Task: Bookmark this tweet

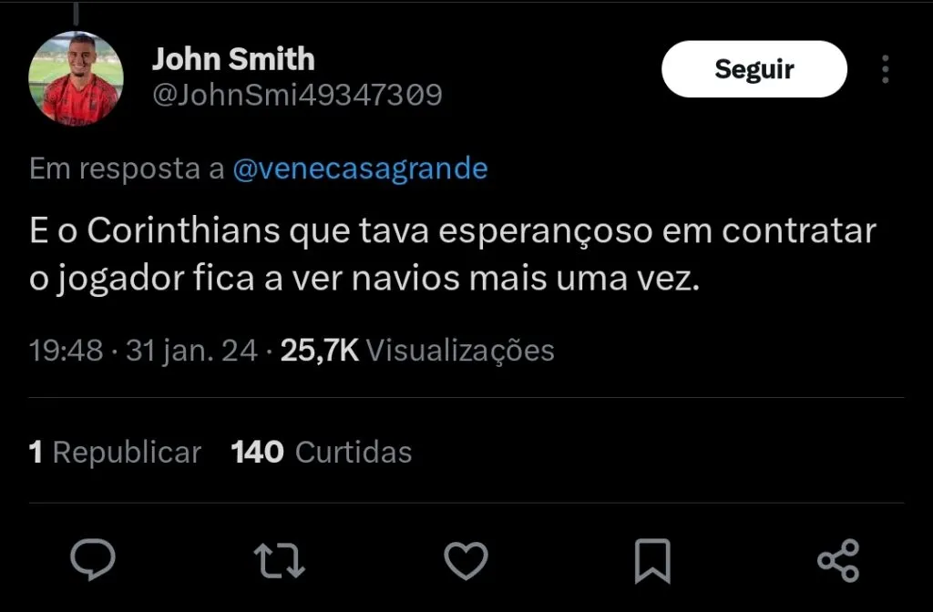Action: point(652,559)
